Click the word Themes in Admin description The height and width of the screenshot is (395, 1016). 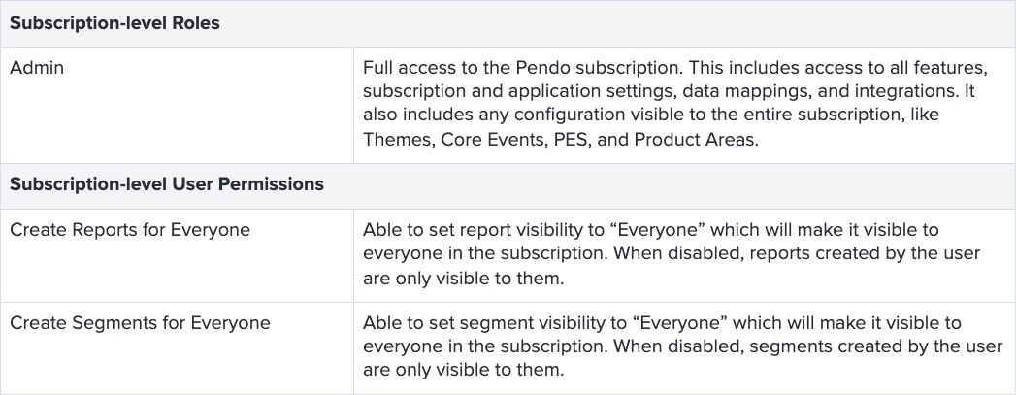pyautogui.click(x=398, y=140)
